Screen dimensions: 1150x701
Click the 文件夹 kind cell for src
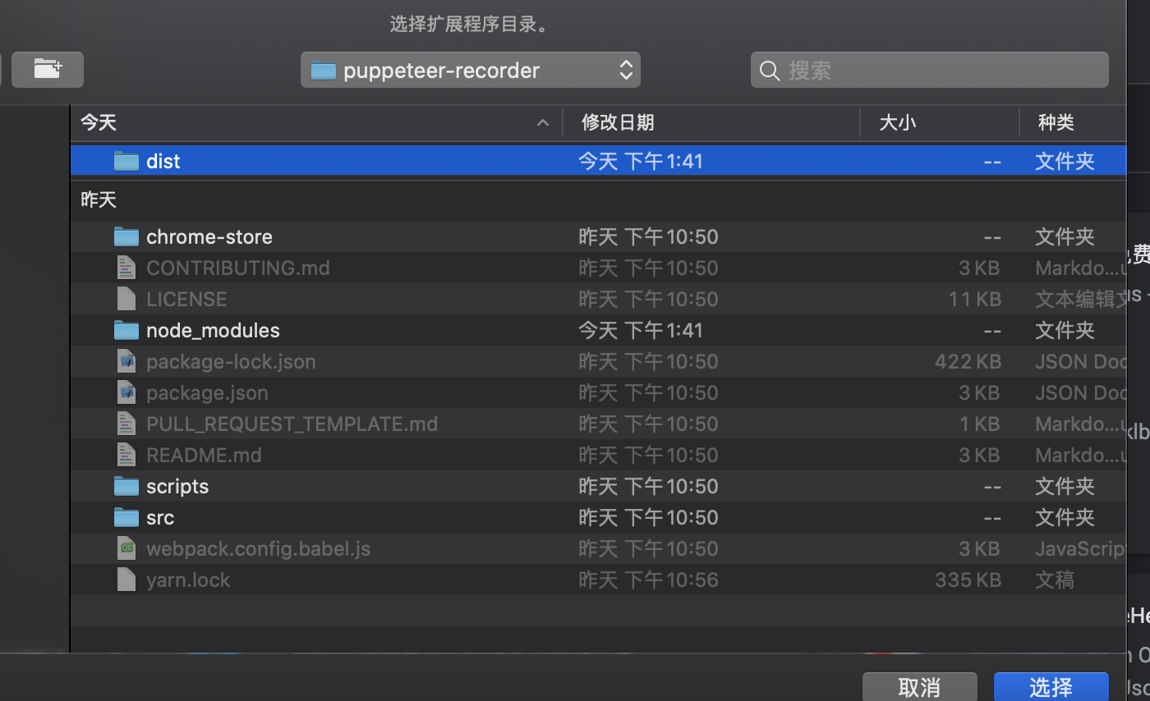coord(1065,517)
